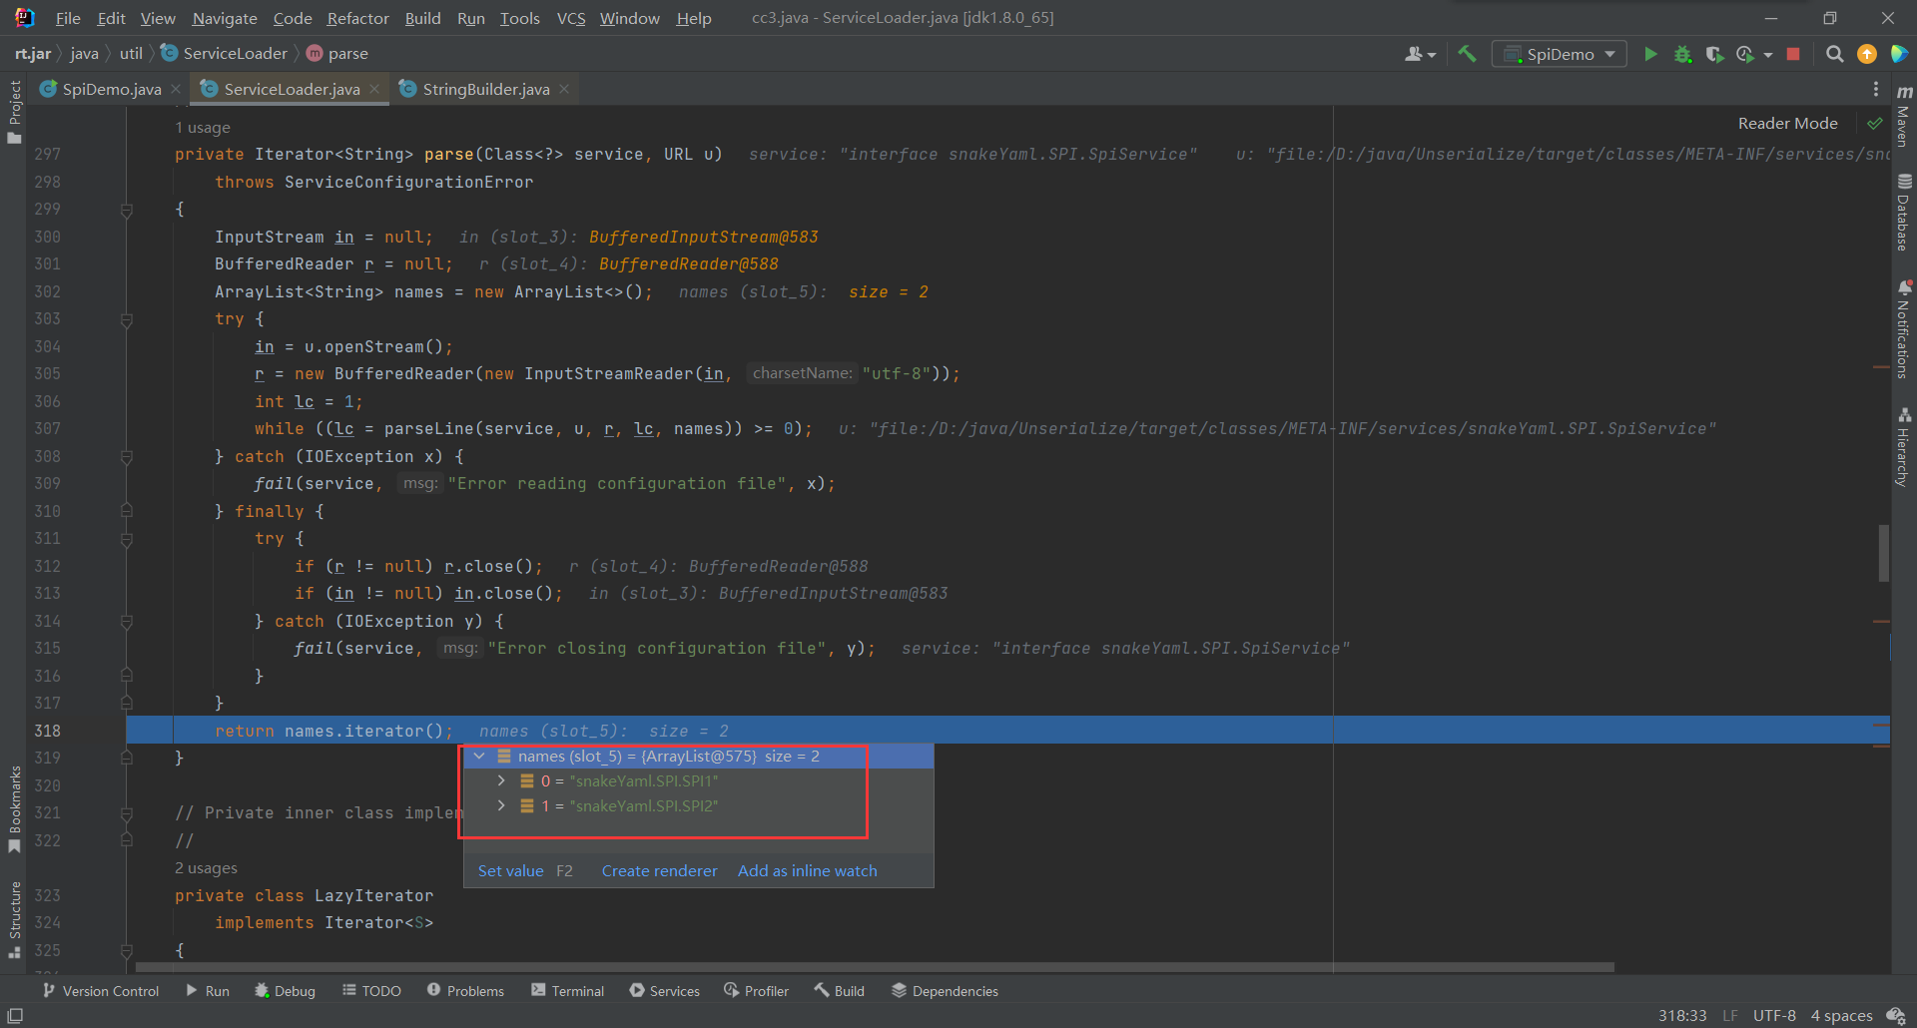
Task: Open the code-with-me user icon
Action: coord(1414,54)
